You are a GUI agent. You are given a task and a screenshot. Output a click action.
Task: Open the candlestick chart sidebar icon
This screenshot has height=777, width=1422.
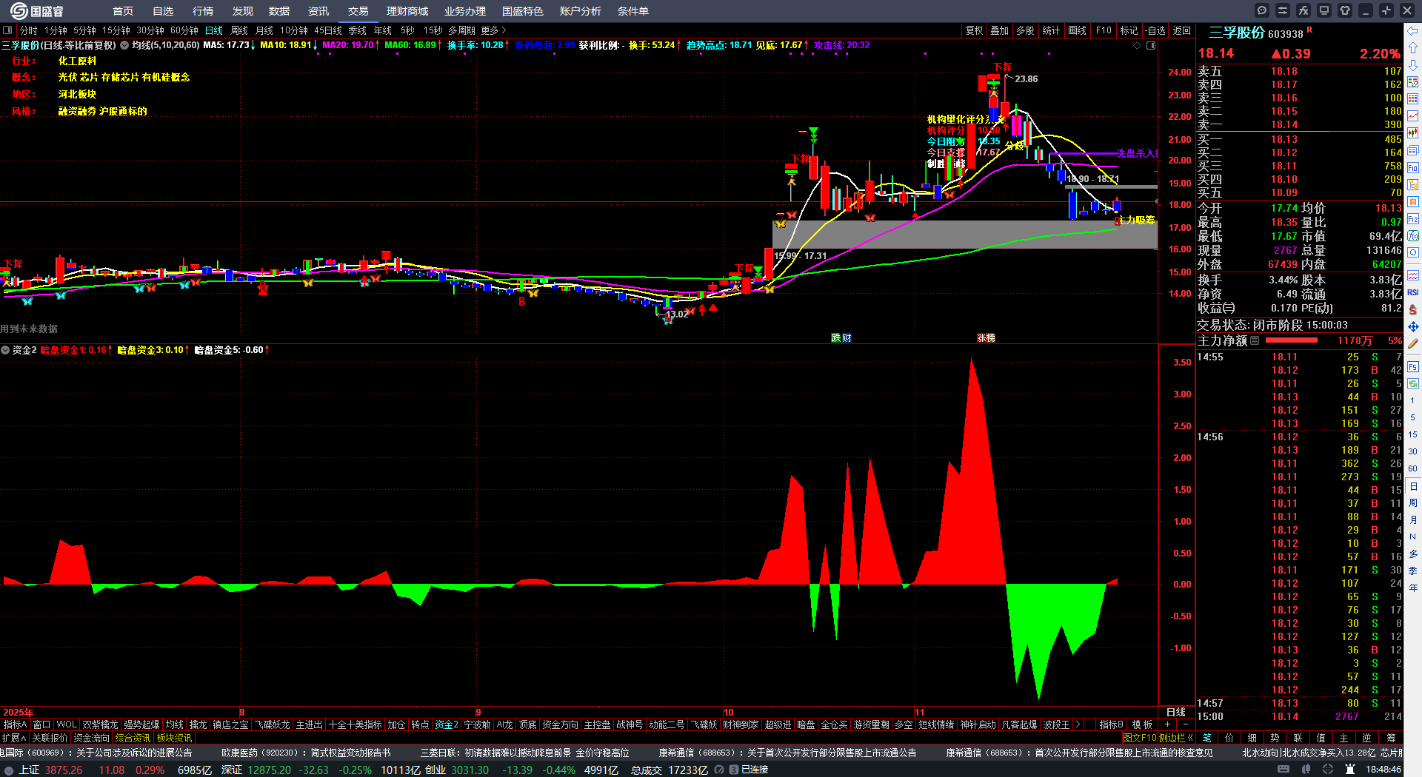tap(1413, 133)
